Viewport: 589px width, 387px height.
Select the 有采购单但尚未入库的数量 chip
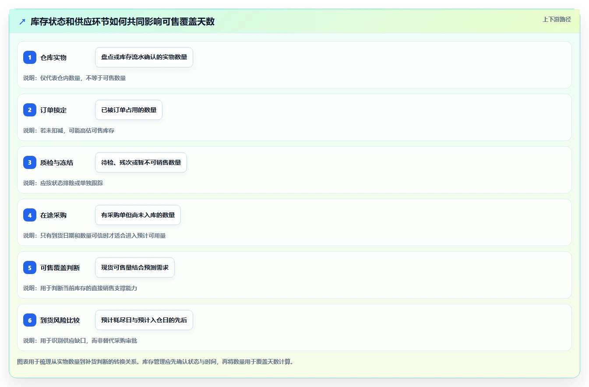pos(138,215)
